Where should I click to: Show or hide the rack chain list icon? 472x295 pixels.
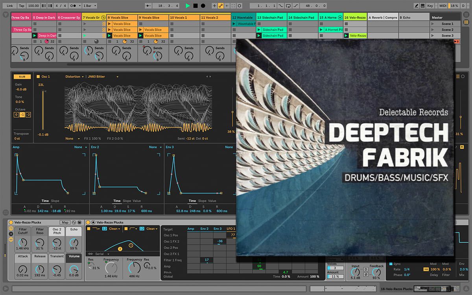point(11,234)
